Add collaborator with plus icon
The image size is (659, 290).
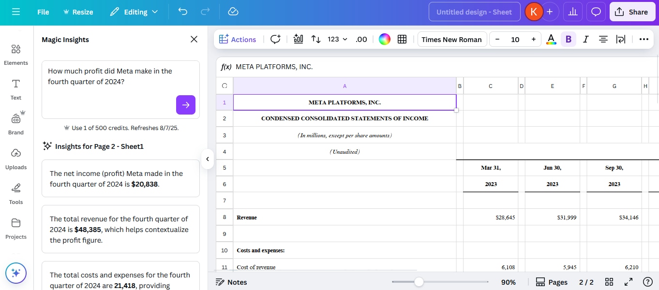click(x=550, y=12)
